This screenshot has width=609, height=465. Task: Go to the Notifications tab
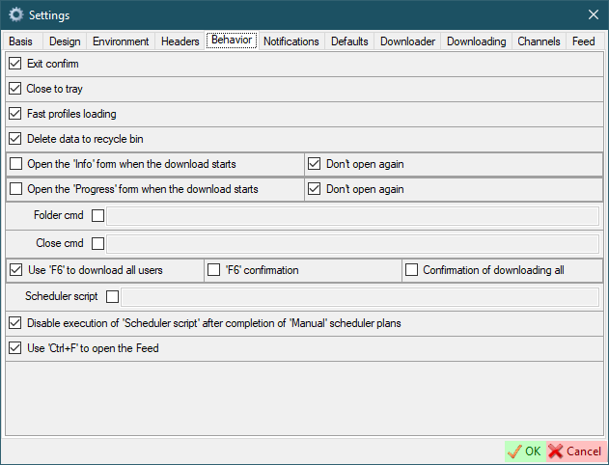pyautogui.click(x=291, y=41)
